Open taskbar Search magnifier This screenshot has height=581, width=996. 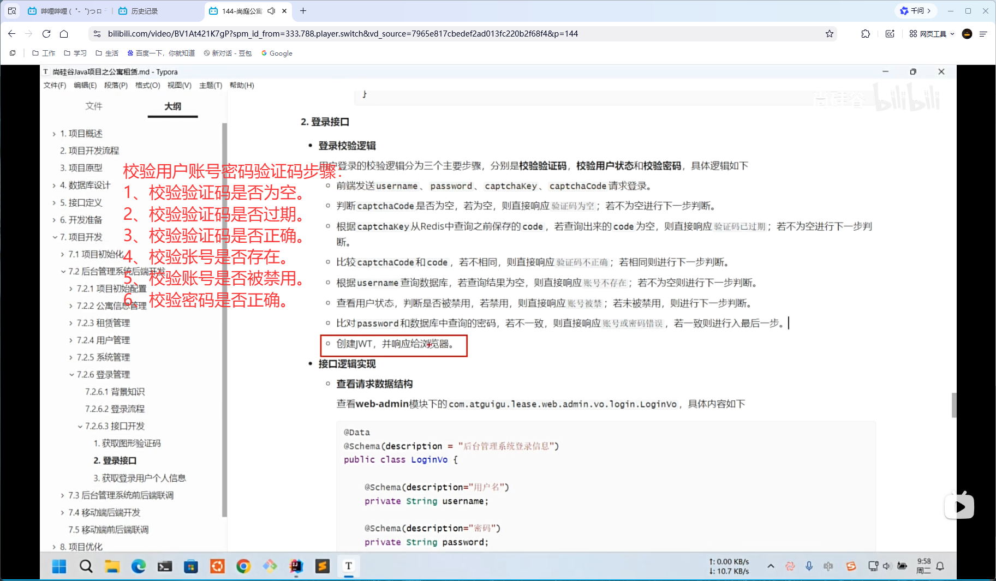point(86,567)
